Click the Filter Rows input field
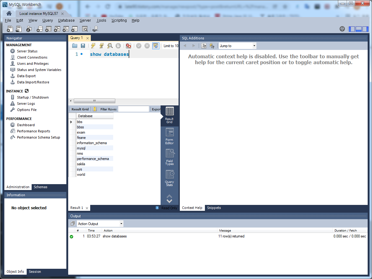This screenshot has width=372, height=279. [134, 109]
